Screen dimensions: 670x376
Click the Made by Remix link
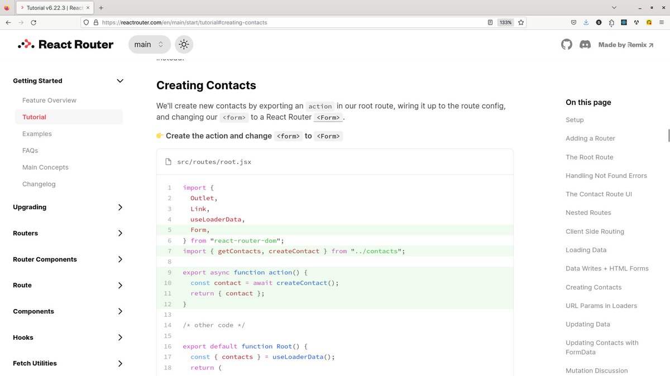(626, 45)
